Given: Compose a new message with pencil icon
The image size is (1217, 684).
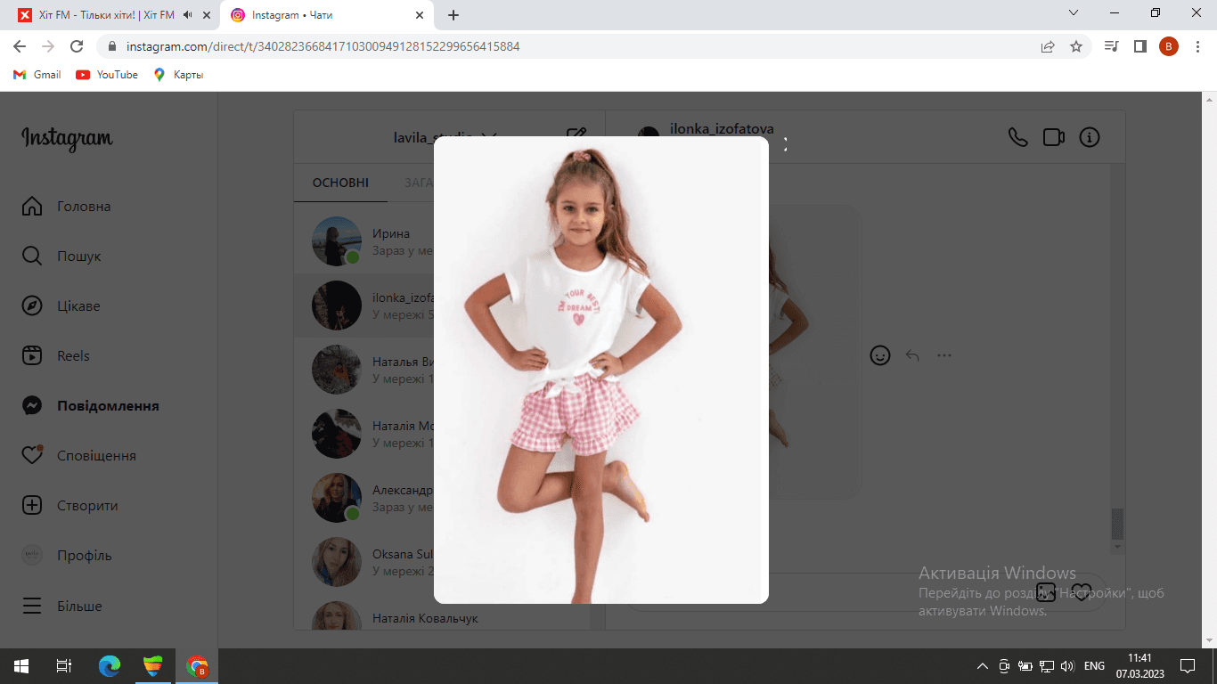Looking at the screenshot, I should [576, 136].
